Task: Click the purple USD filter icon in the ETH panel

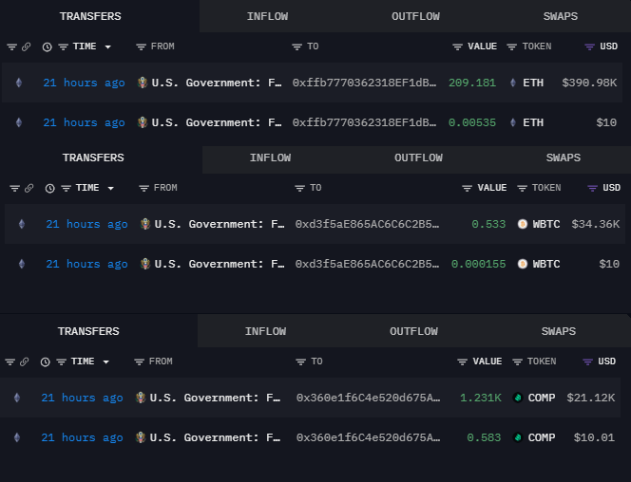Action: [589, 47]
